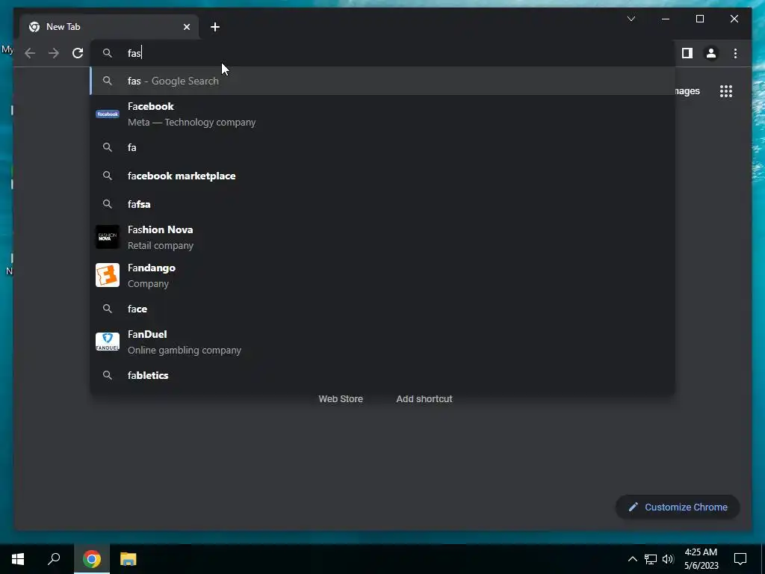Choose the 'fafsa' suggestion
Viewport: 765px width, 574px height.
point(383,204)
